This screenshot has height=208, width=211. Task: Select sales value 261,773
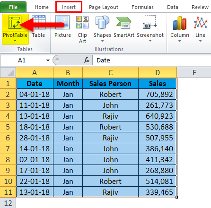158,105
